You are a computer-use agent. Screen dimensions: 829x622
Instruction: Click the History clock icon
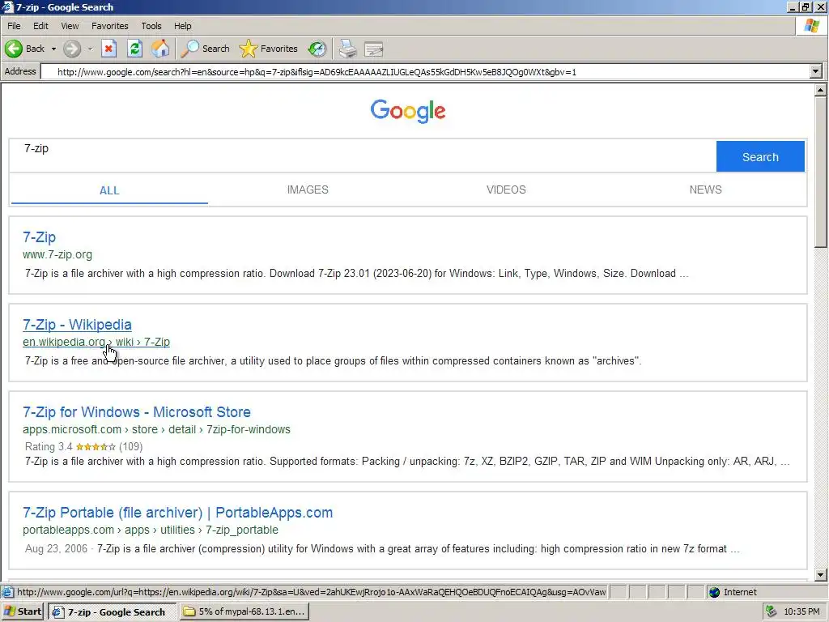[x=317, y=49]
